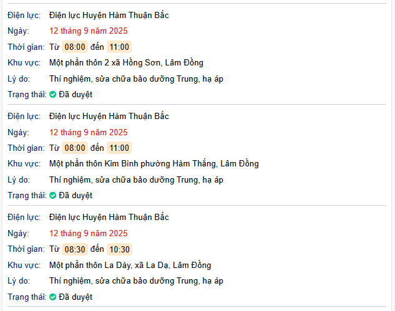Image resolution: width=395 pixels, height=311 pixels.
Task: Select the 08:30 start time badge
Action: (75, 249)
